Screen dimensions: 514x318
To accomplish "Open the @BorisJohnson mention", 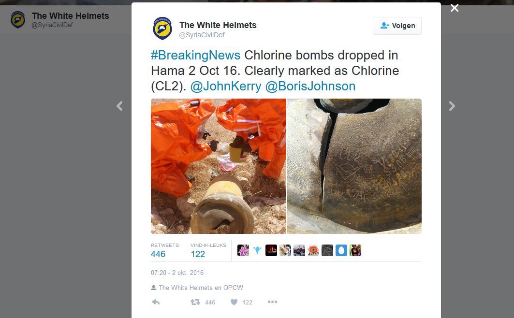I will click(x=310, y=86).
